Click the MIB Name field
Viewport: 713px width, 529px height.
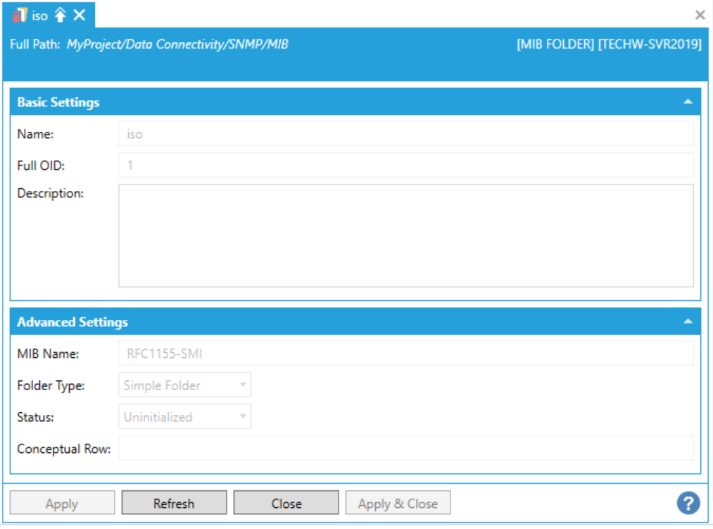point(405,354)
